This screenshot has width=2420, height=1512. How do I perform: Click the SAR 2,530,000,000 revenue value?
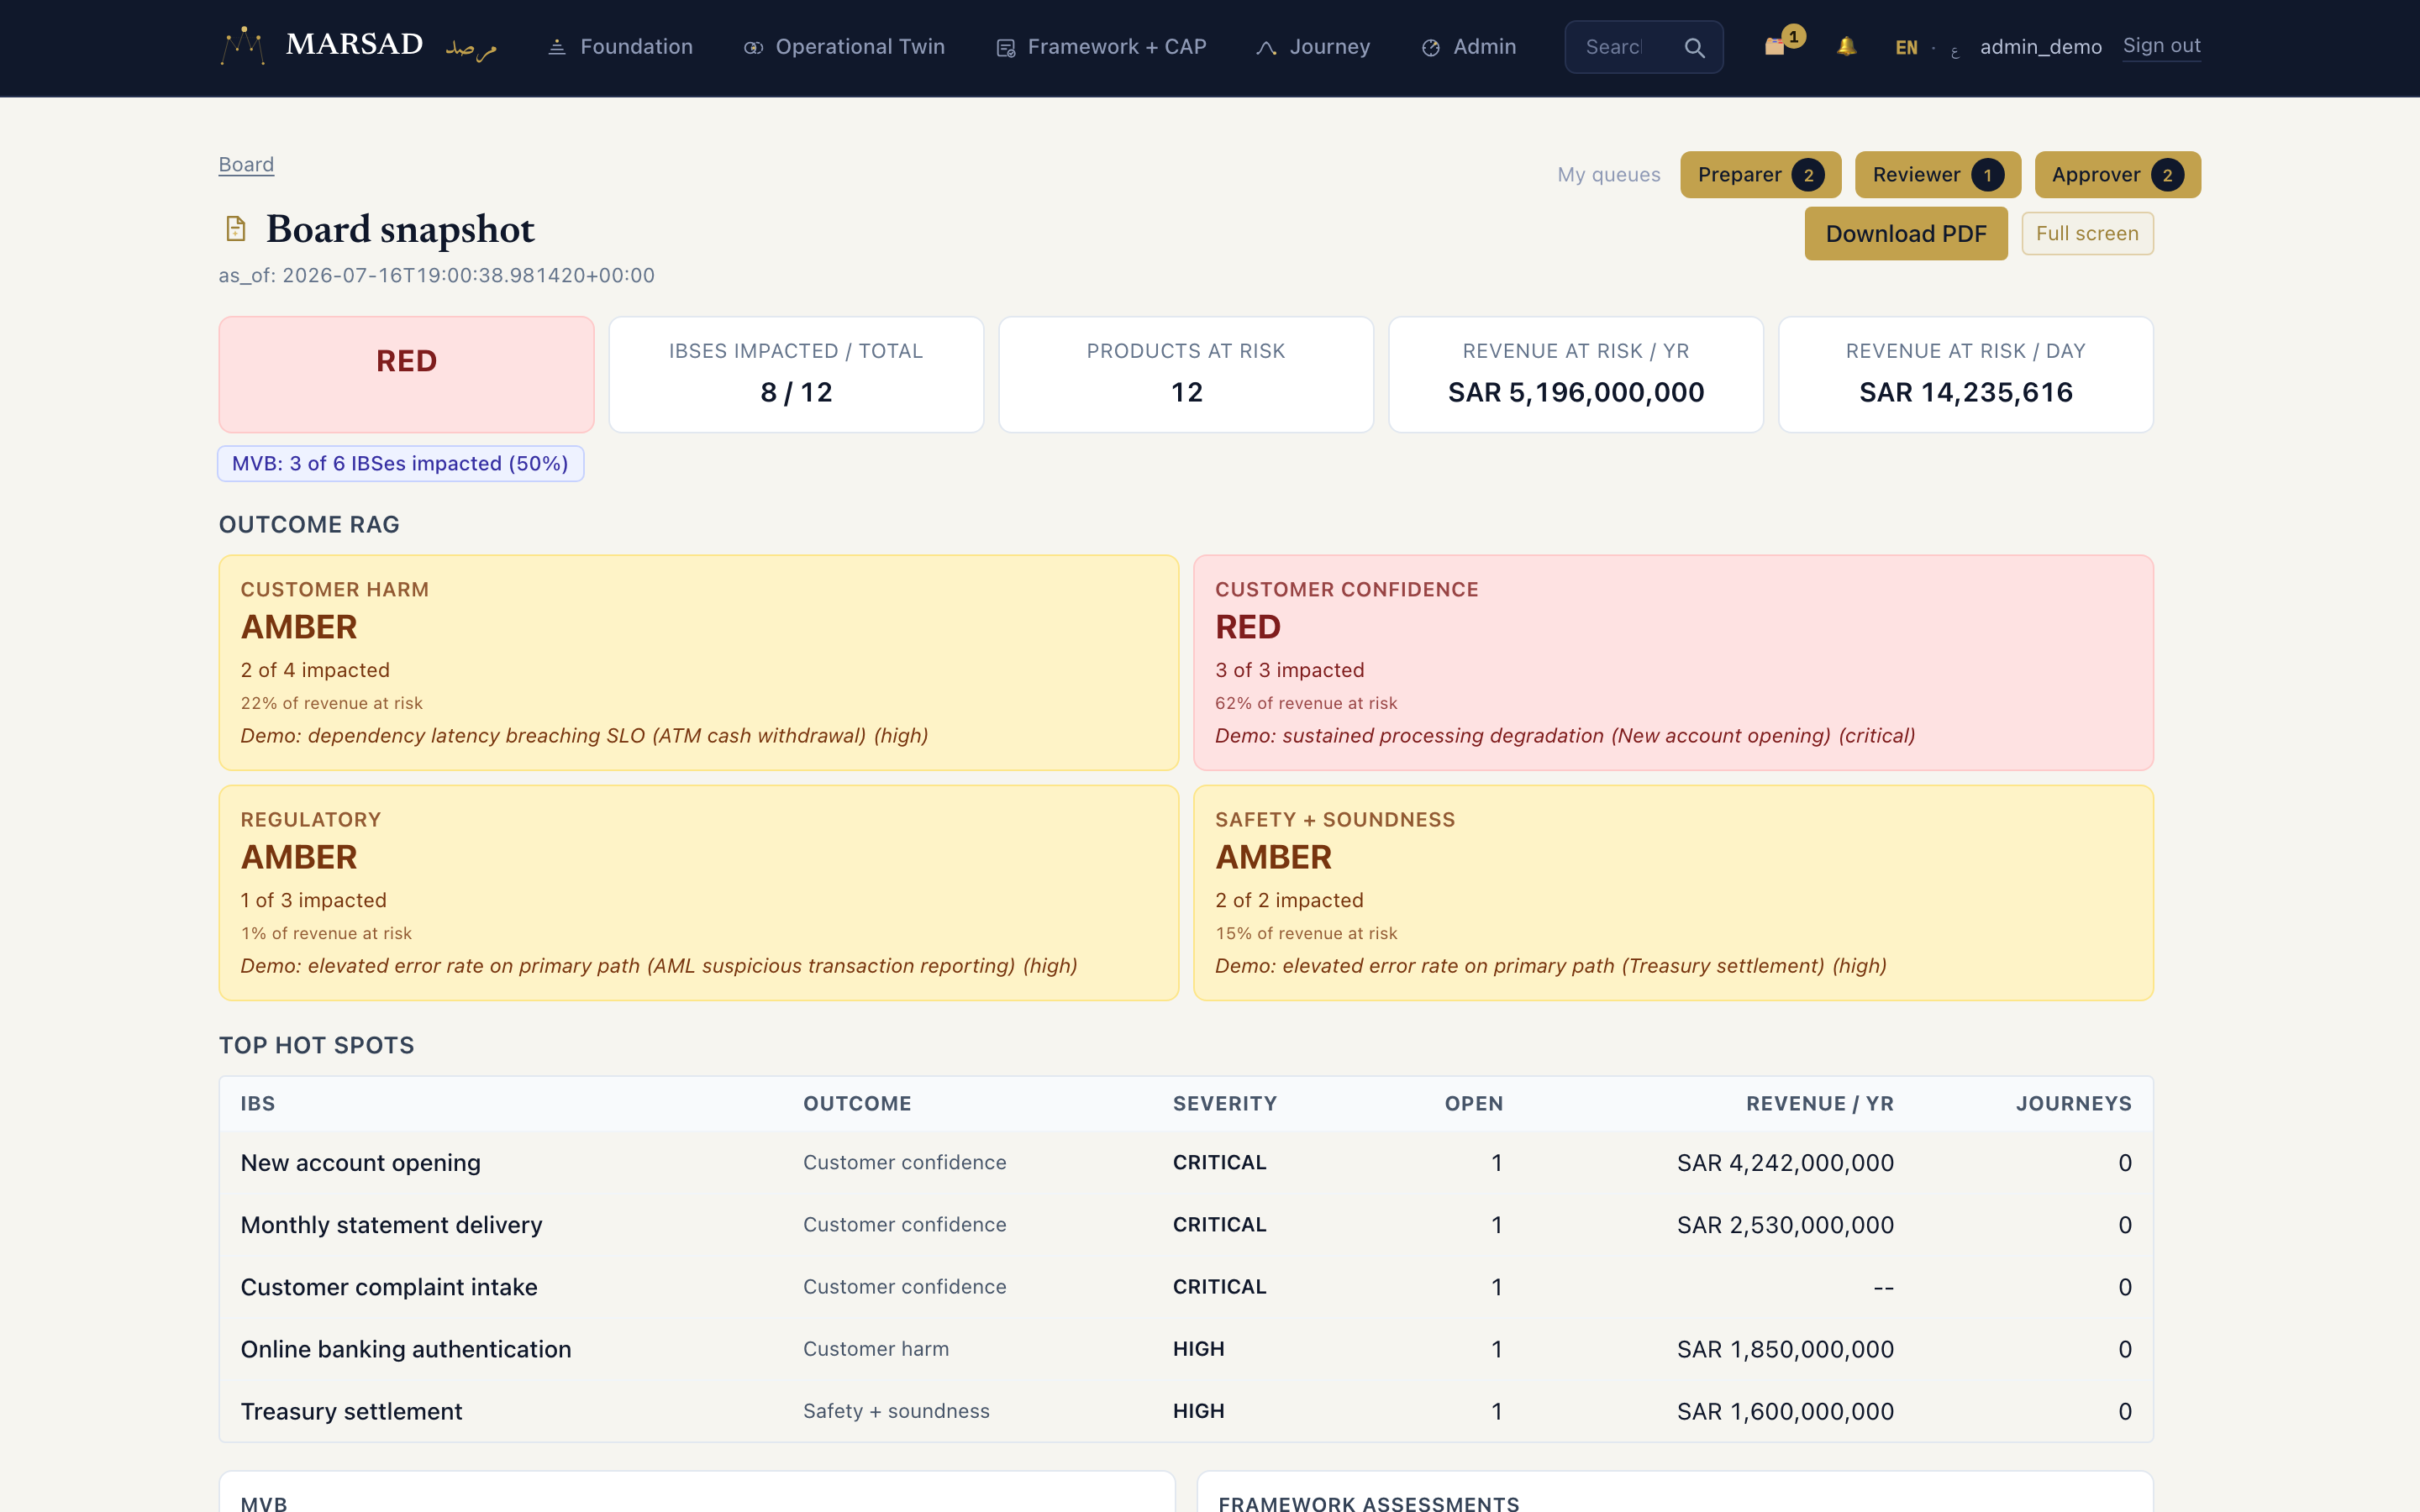[1785, 1225]
